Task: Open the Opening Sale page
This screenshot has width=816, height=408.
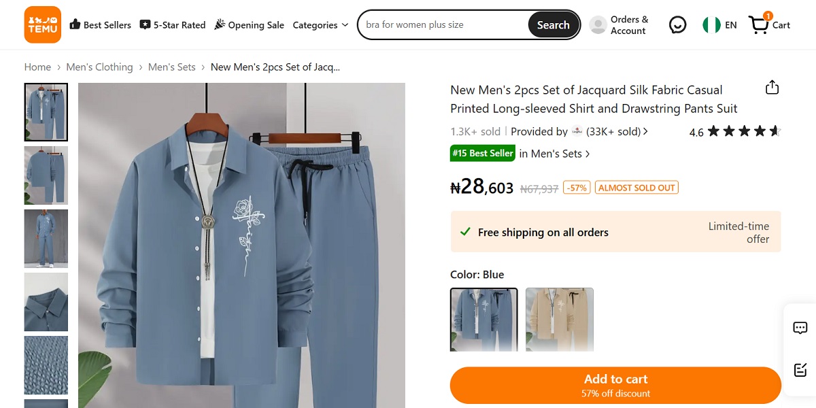Action: pyautogui.click(x=249, y=25)
